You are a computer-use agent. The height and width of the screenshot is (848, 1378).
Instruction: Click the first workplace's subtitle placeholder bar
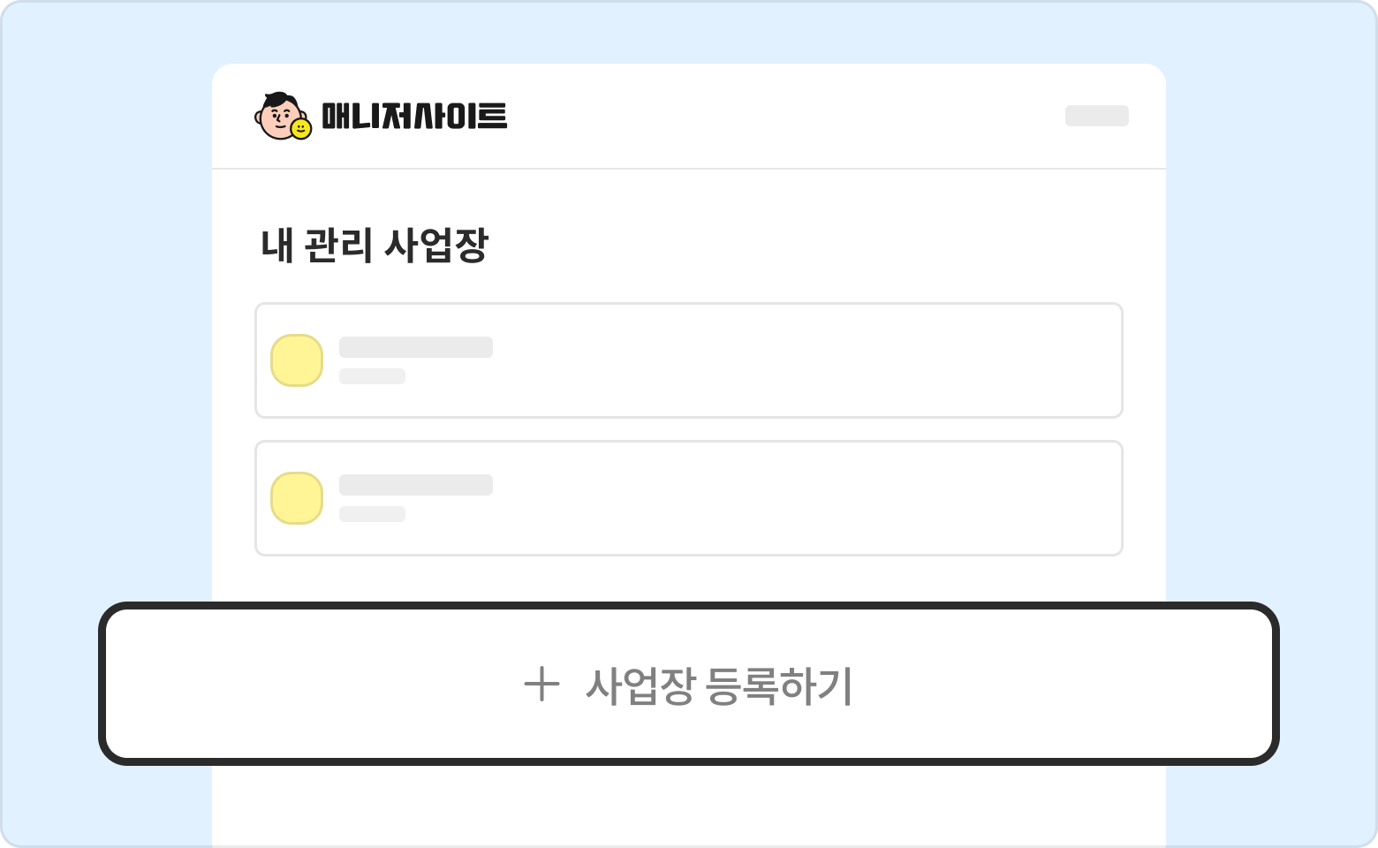(x=372, y=376)
